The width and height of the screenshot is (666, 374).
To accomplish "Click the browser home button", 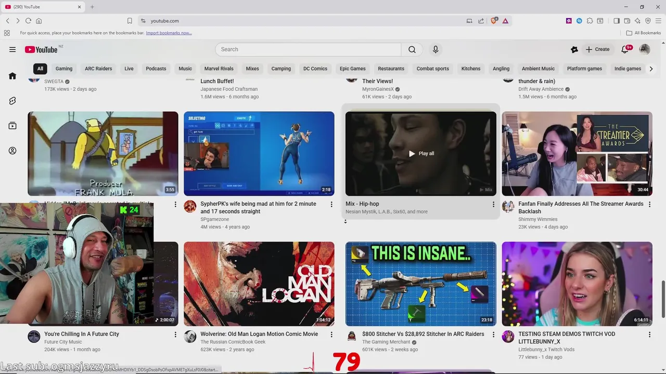I will click(39, 21).
